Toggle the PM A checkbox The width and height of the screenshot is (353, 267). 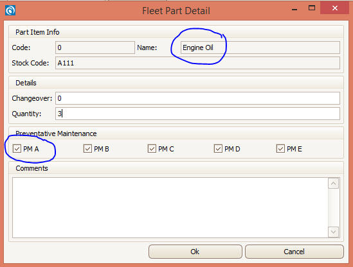17,149
